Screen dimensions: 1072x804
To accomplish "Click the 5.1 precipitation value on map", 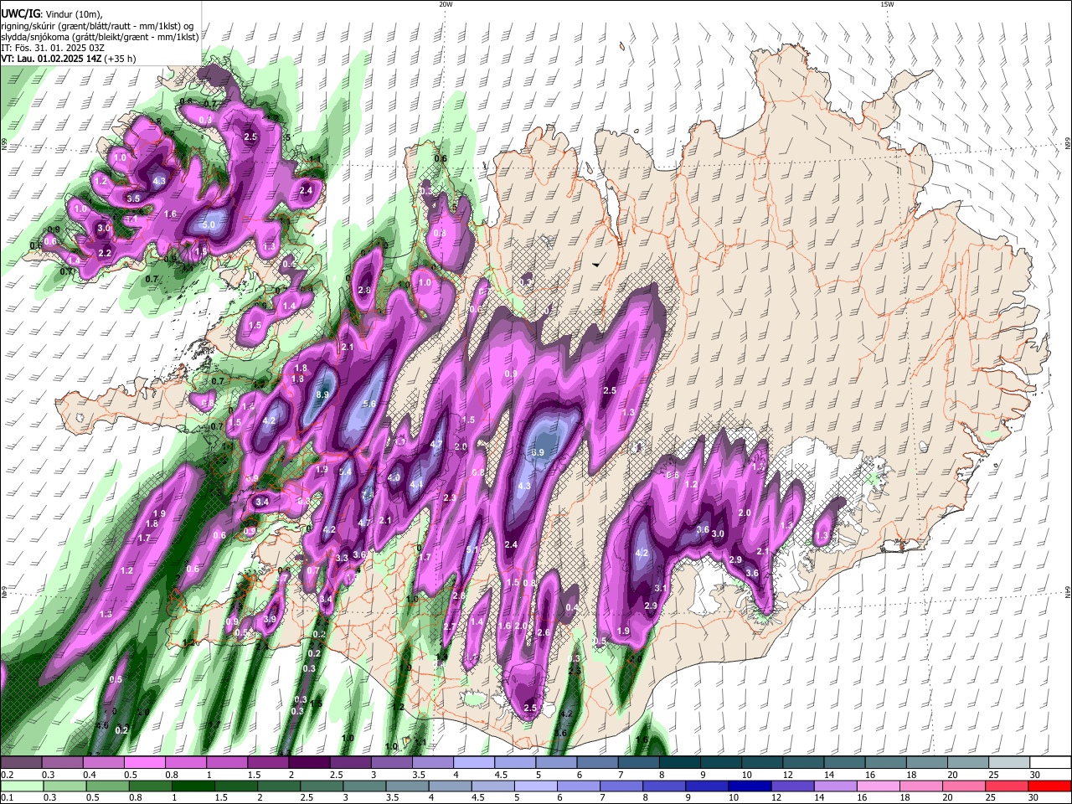I will pyautogui.click(x=472, y=550).
